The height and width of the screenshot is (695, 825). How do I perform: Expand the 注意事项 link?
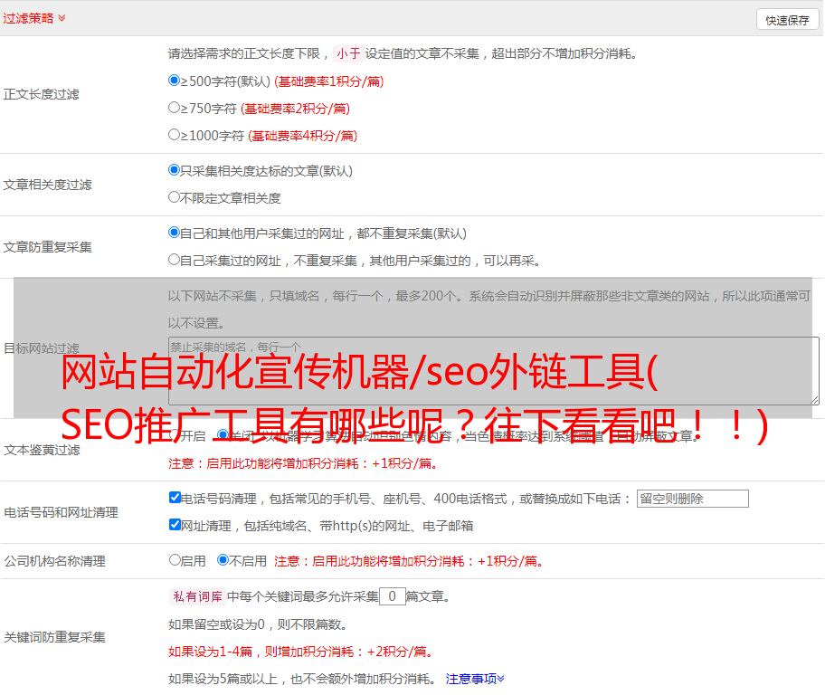point(475,679)
